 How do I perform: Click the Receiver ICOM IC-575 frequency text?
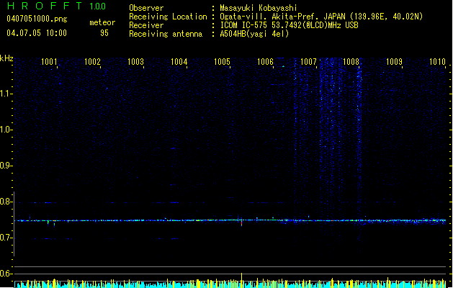290,25
